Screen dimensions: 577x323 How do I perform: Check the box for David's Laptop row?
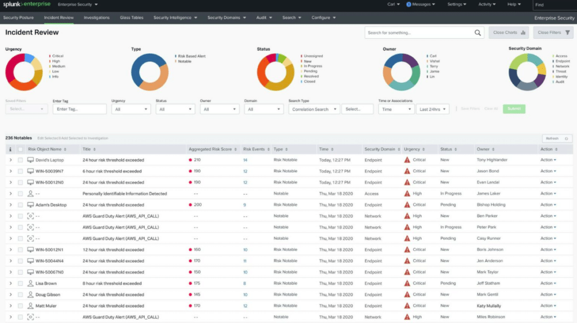(x=20, y=160)
